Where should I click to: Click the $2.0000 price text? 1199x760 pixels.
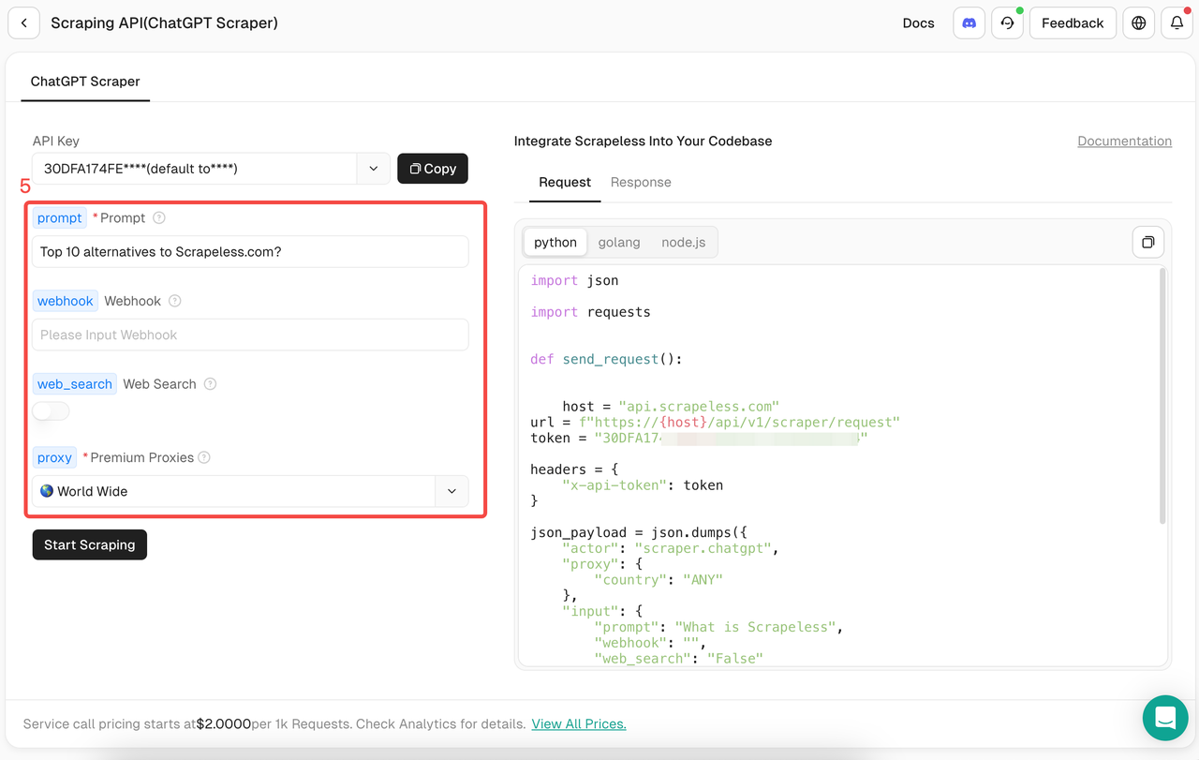click(x=224, y=724)
